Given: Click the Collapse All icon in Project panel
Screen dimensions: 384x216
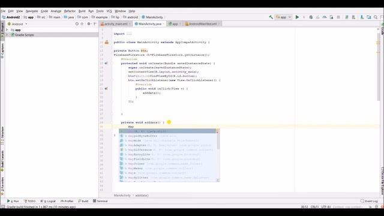Looking at the screenshot, I should [x=82, y=24].
